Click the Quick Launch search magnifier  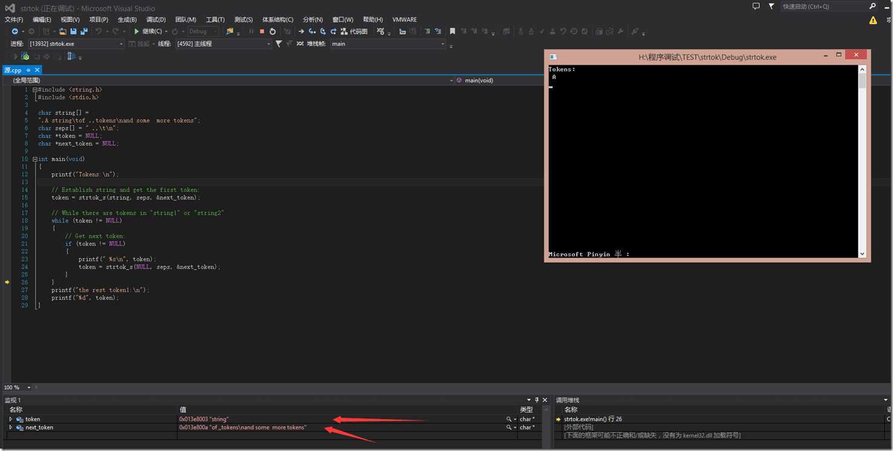tap(872, 6)
